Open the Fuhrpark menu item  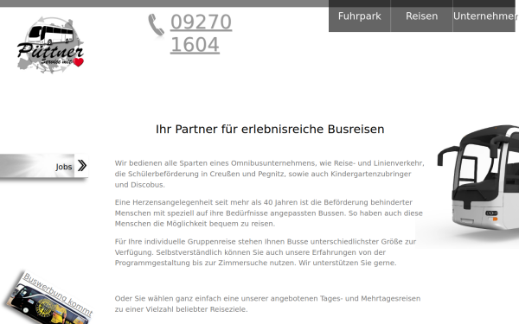click(360, 16)
